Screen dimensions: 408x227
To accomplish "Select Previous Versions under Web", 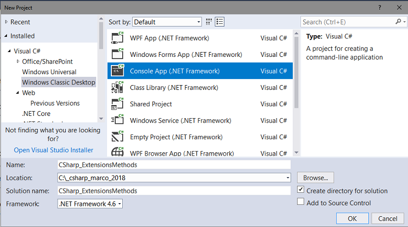I will (x=55, y=103).
